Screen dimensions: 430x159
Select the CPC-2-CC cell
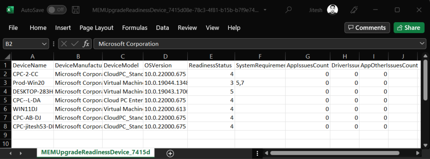click(x=33, y=74)
